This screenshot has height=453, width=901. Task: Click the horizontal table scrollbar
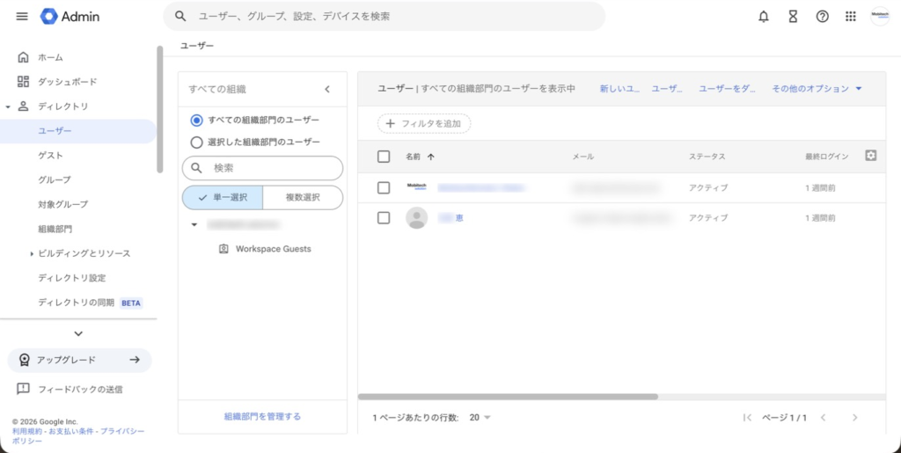pyautogui.click(x=508, y=396)
